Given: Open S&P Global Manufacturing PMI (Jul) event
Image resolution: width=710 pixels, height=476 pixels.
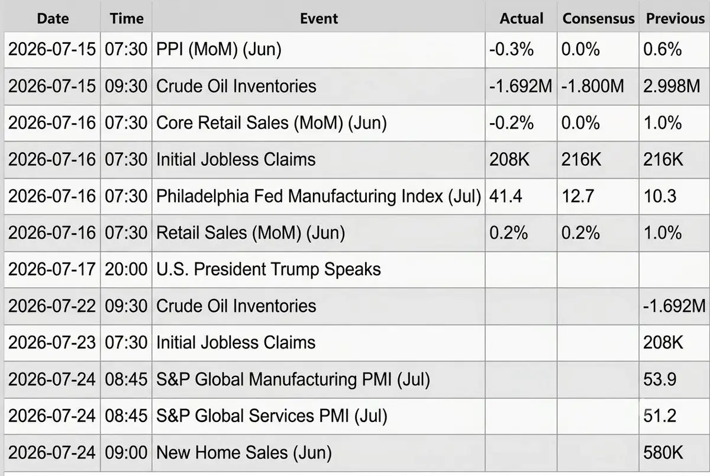Looking at the screenshot, I should (x=293, y=379).
